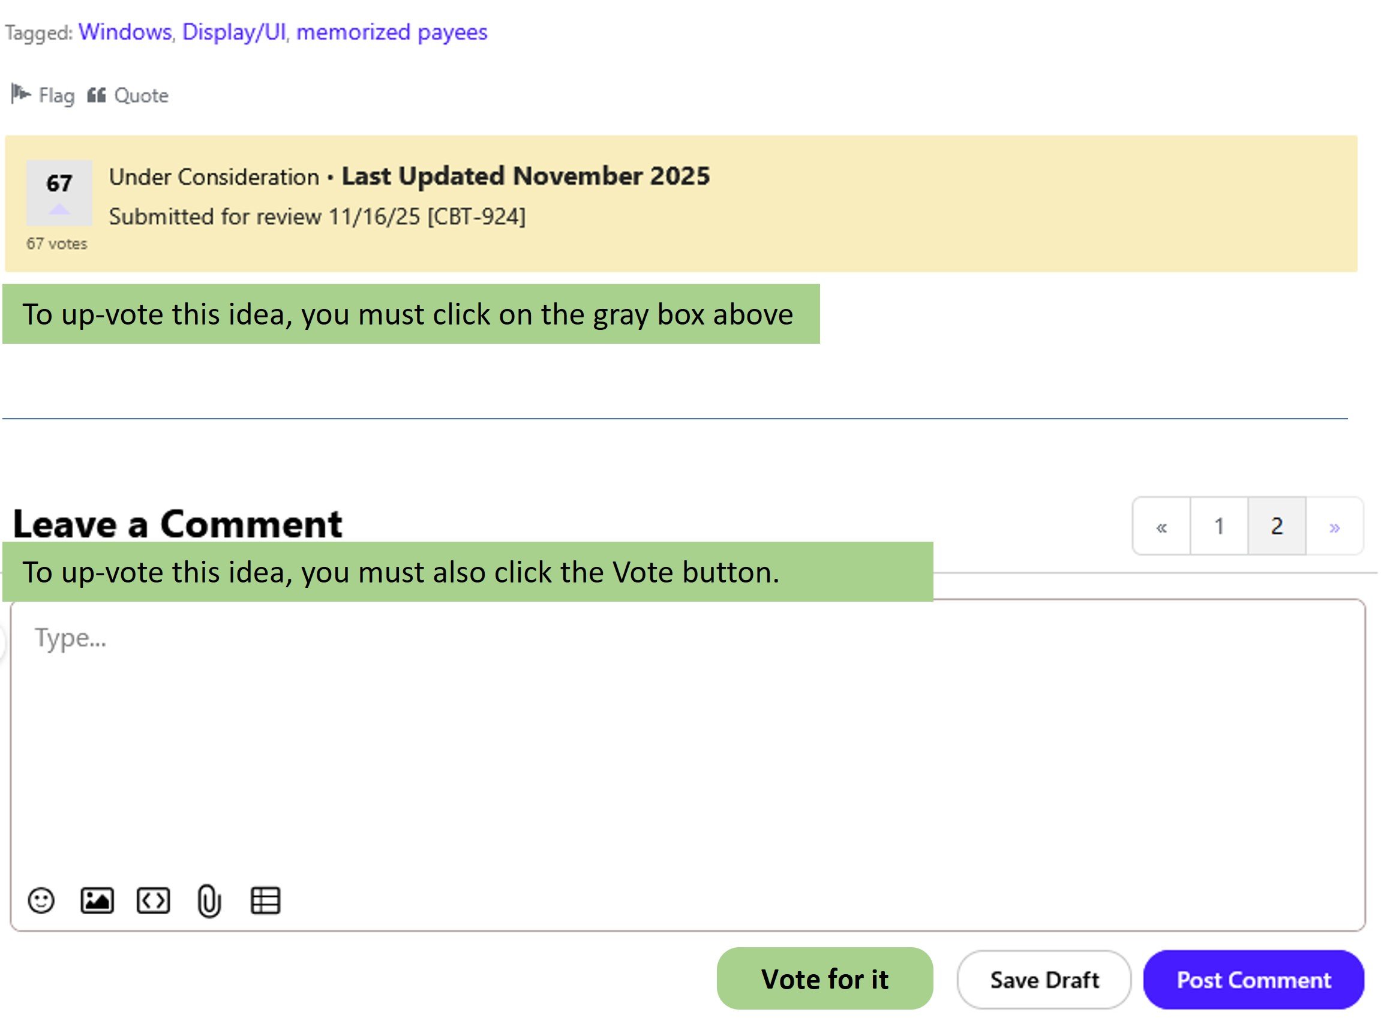
Task: Open the Display/UI tag link
Action: click(233, 32)
